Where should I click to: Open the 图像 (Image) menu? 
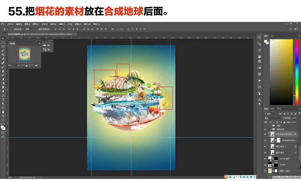click(27, 24)
